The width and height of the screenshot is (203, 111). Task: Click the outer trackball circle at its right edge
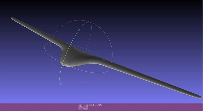[x=112, y=53]
